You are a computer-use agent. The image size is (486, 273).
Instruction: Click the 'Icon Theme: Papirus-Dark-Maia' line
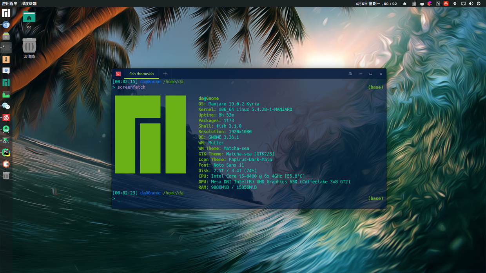[x=235, y=160]
